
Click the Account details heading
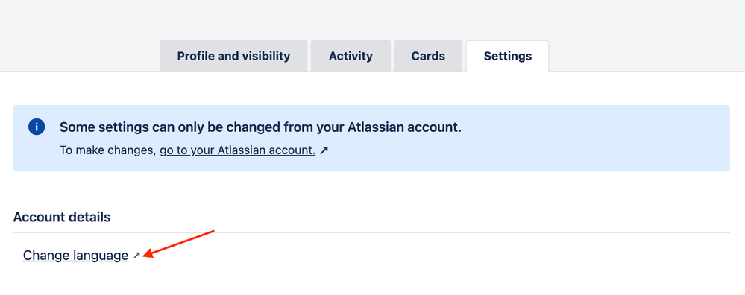62,218
